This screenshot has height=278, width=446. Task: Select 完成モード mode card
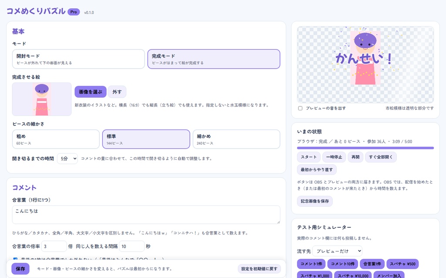[214, 59]
